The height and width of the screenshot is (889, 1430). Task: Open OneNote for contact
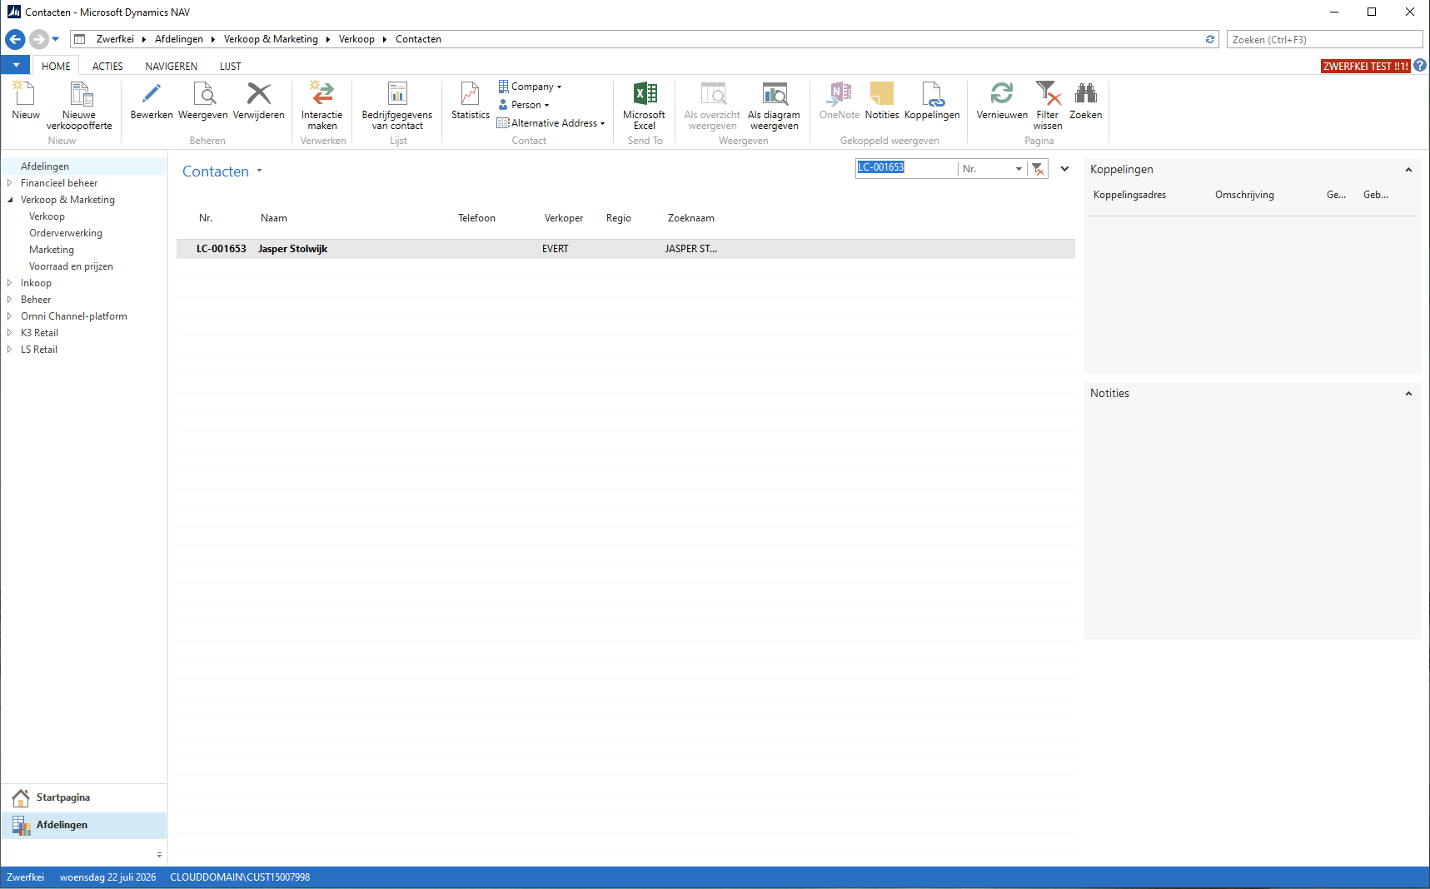pos(840,101)
